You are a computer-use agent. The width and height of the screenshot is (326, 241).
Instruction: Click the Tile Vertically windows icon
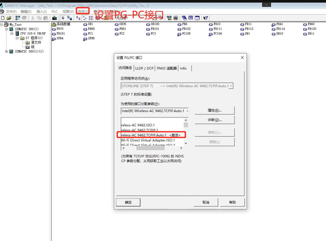coord(197,18)
